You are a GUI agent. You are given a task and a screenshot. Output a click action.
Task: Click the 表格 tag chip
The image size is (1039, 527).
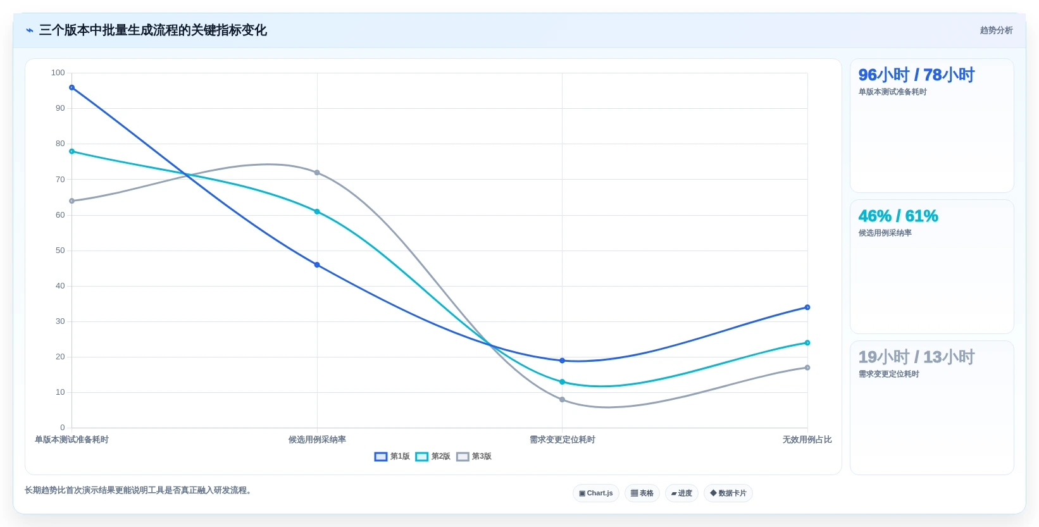click(642, 493)
